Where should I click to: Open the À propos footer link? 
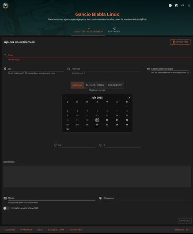click(26, 230)
